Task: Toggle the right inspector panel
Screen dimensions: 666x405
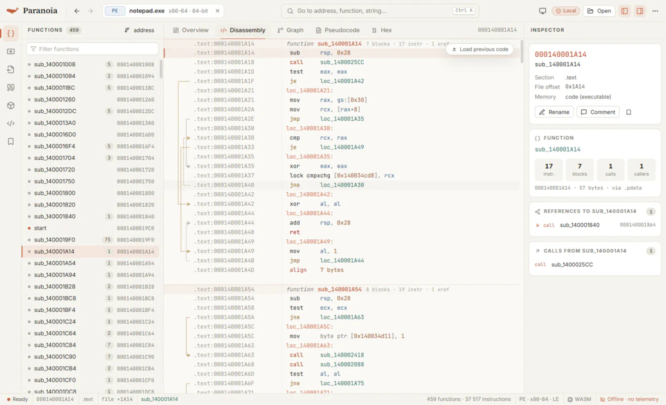Action: [x=640, y=11]
